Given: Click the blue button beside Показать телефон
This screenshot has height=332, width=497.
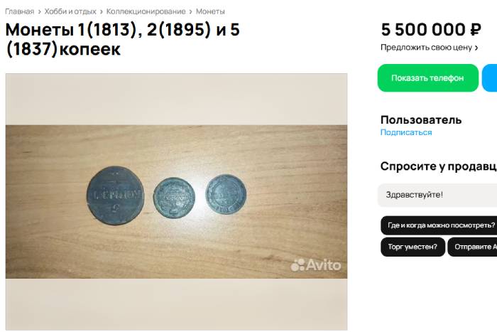Looking at the screenshot, I should (490, 78).
